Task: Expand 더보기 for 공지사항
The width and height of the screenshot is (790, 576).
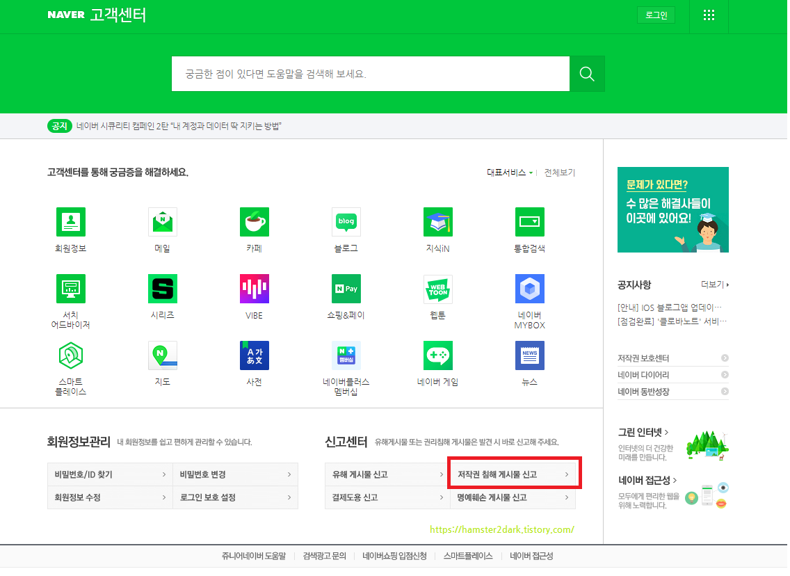Action: [x=715, y=285]
